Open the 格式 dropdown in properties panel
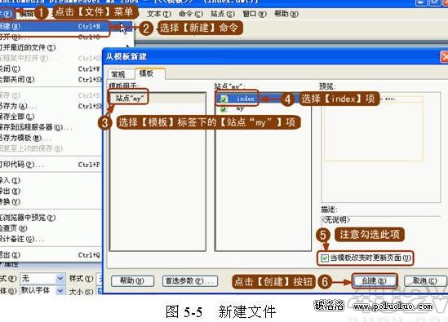The width and height of the screenshot is (448, 322). [60, 278]
